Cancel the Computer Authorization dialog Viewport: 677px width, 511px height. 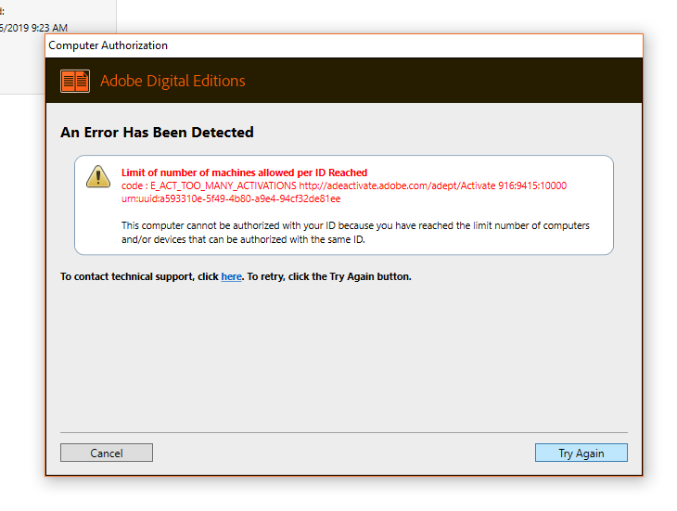tap(107, 453)
